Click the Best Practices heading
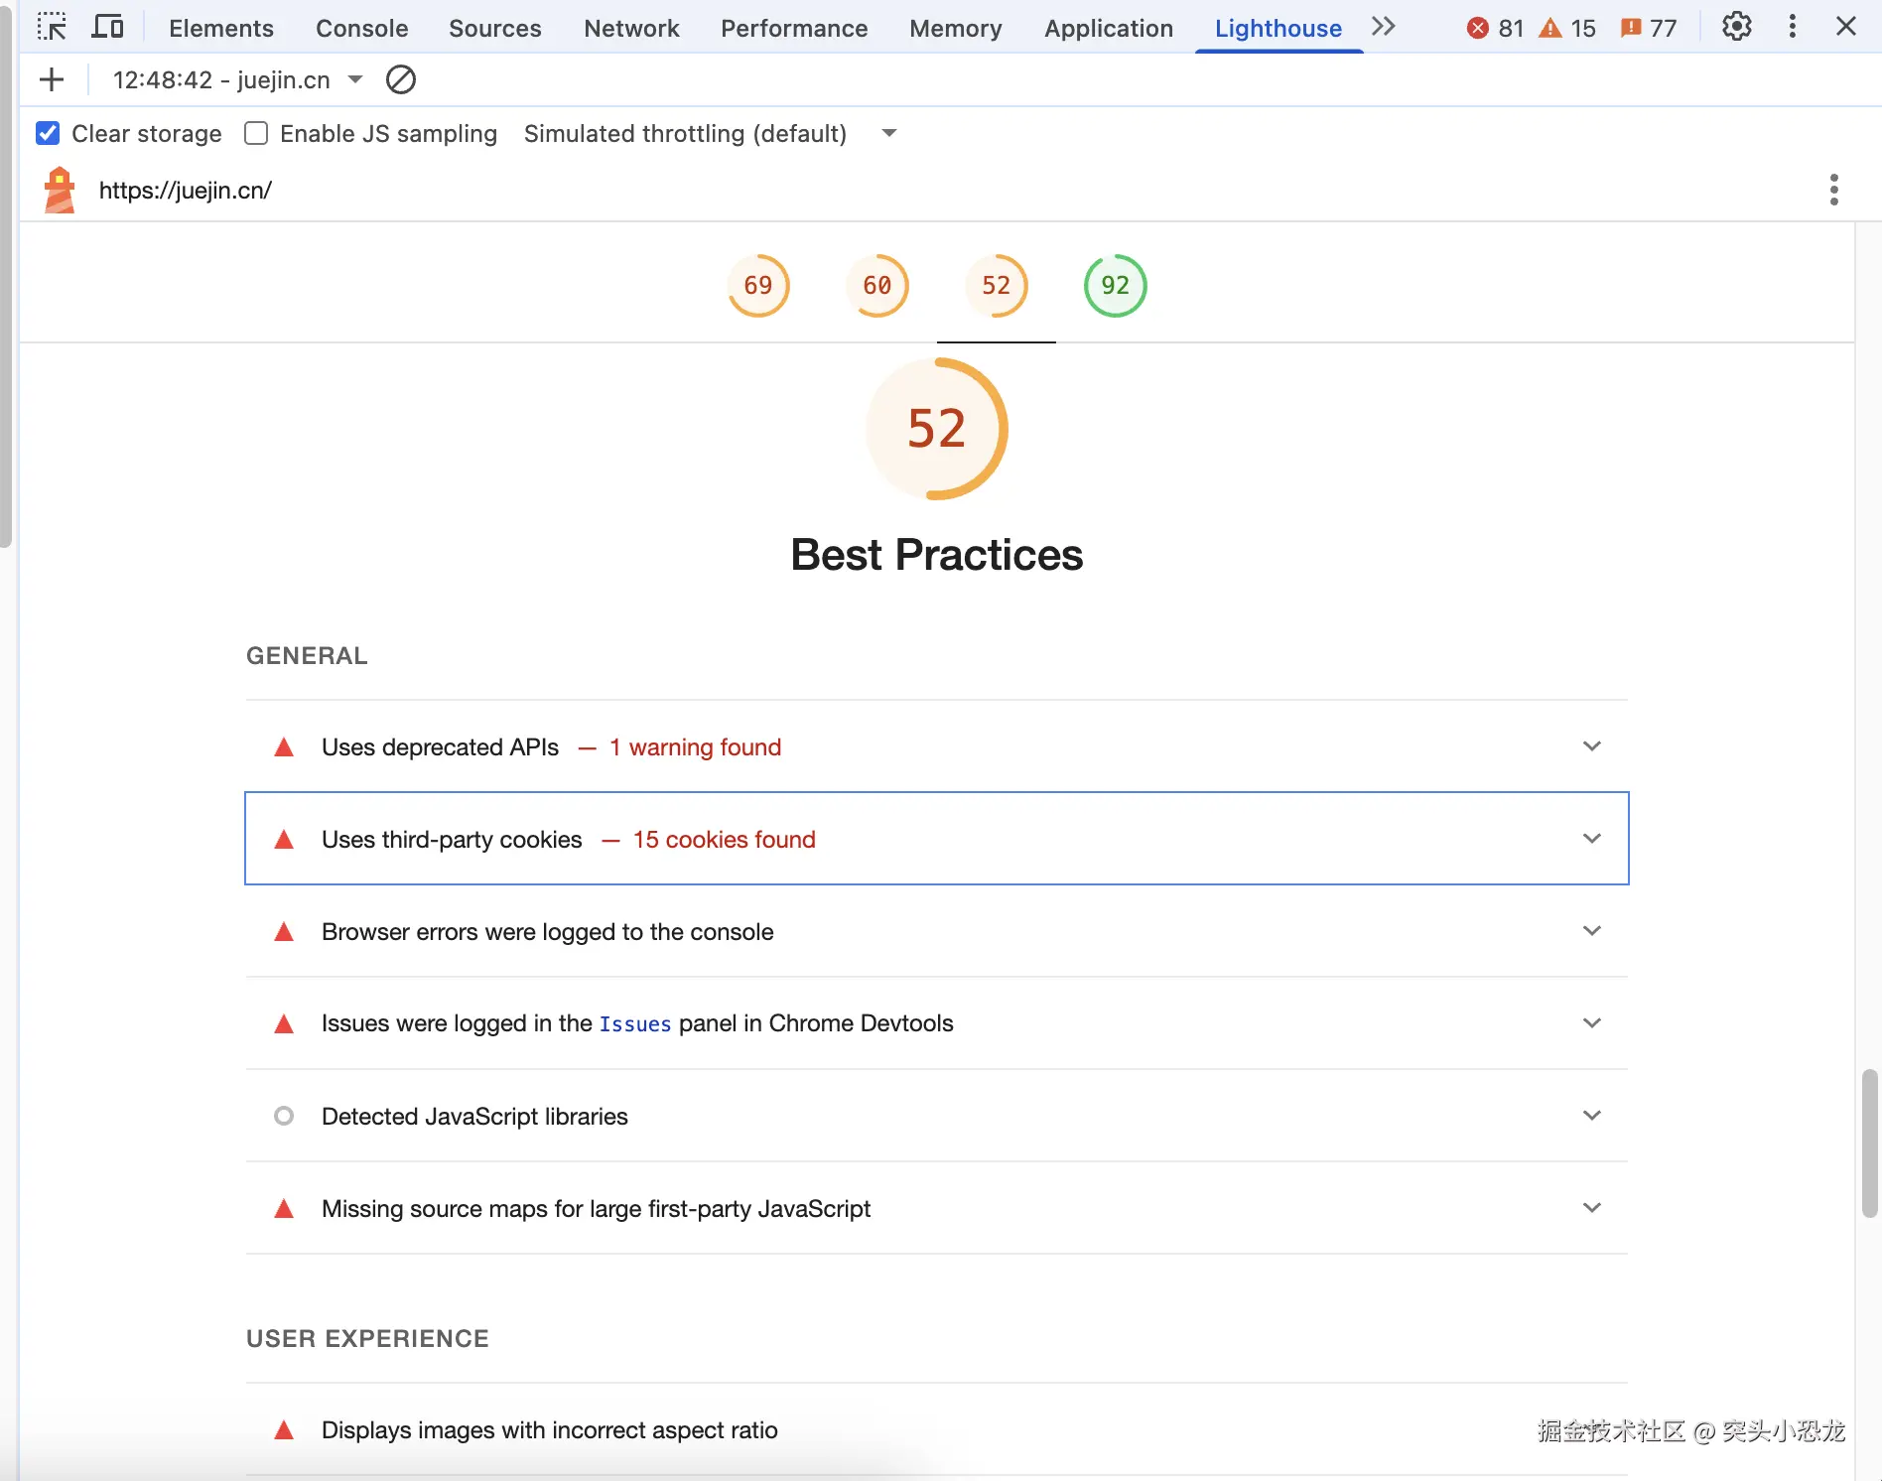The height and width of the screenshot is (1481, 1882). point(937,554)
